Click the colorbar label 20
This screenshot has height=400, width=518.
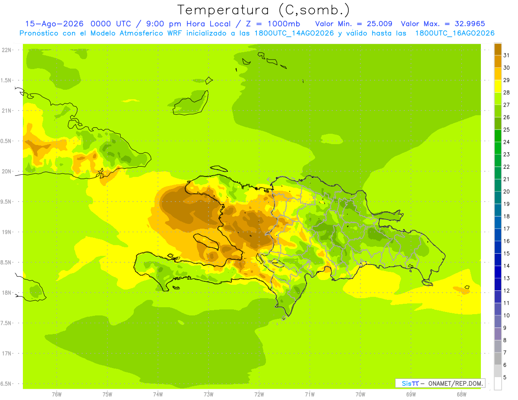coord(507,192)
